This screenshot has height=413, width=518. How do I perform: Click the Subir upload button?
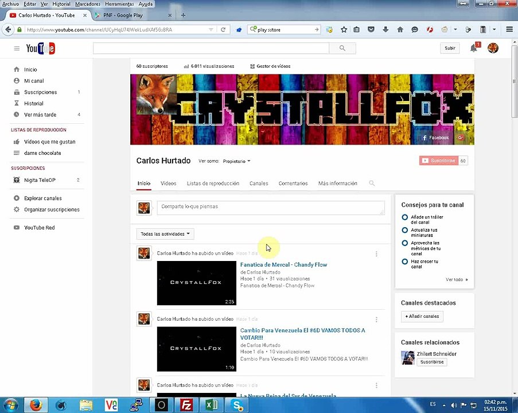point(450,48)
